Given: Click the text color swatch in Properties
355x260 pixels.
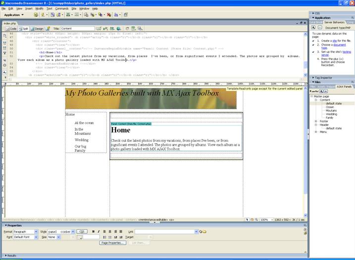Looking at the screenshot, I should click(80, 237).
